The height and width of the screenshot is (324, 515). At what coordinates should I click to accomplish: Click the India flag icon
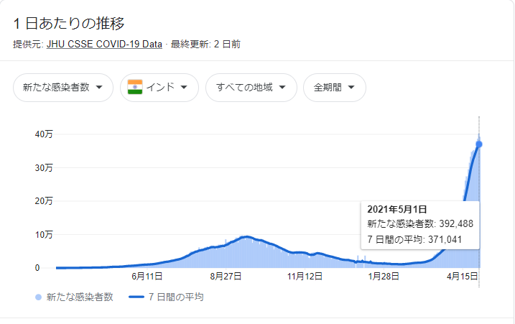[x=135, y=87]
